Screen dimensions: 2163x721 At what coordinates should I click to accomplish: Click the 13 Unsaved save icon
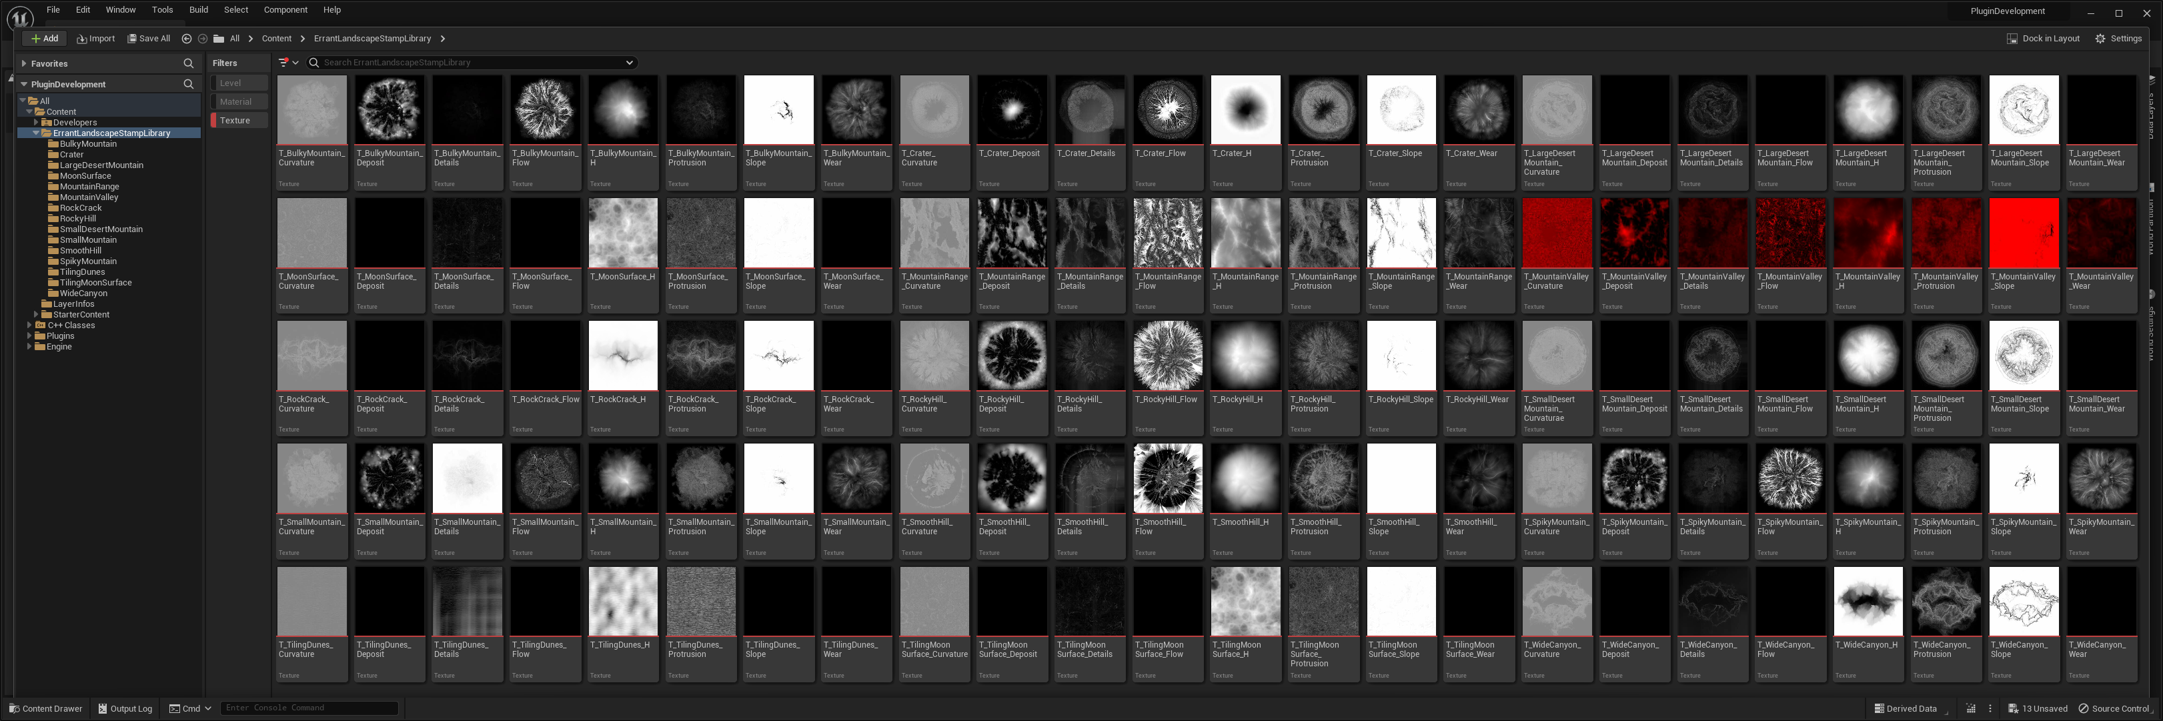tap(2013, 708)
